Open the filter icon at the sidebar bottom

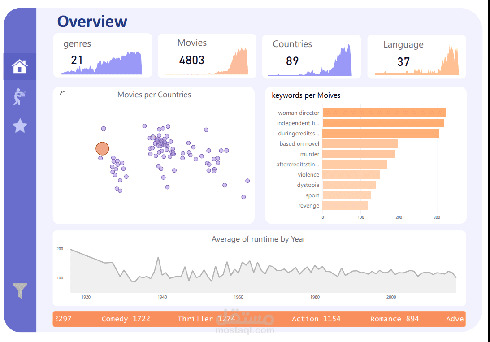(20, 290)
